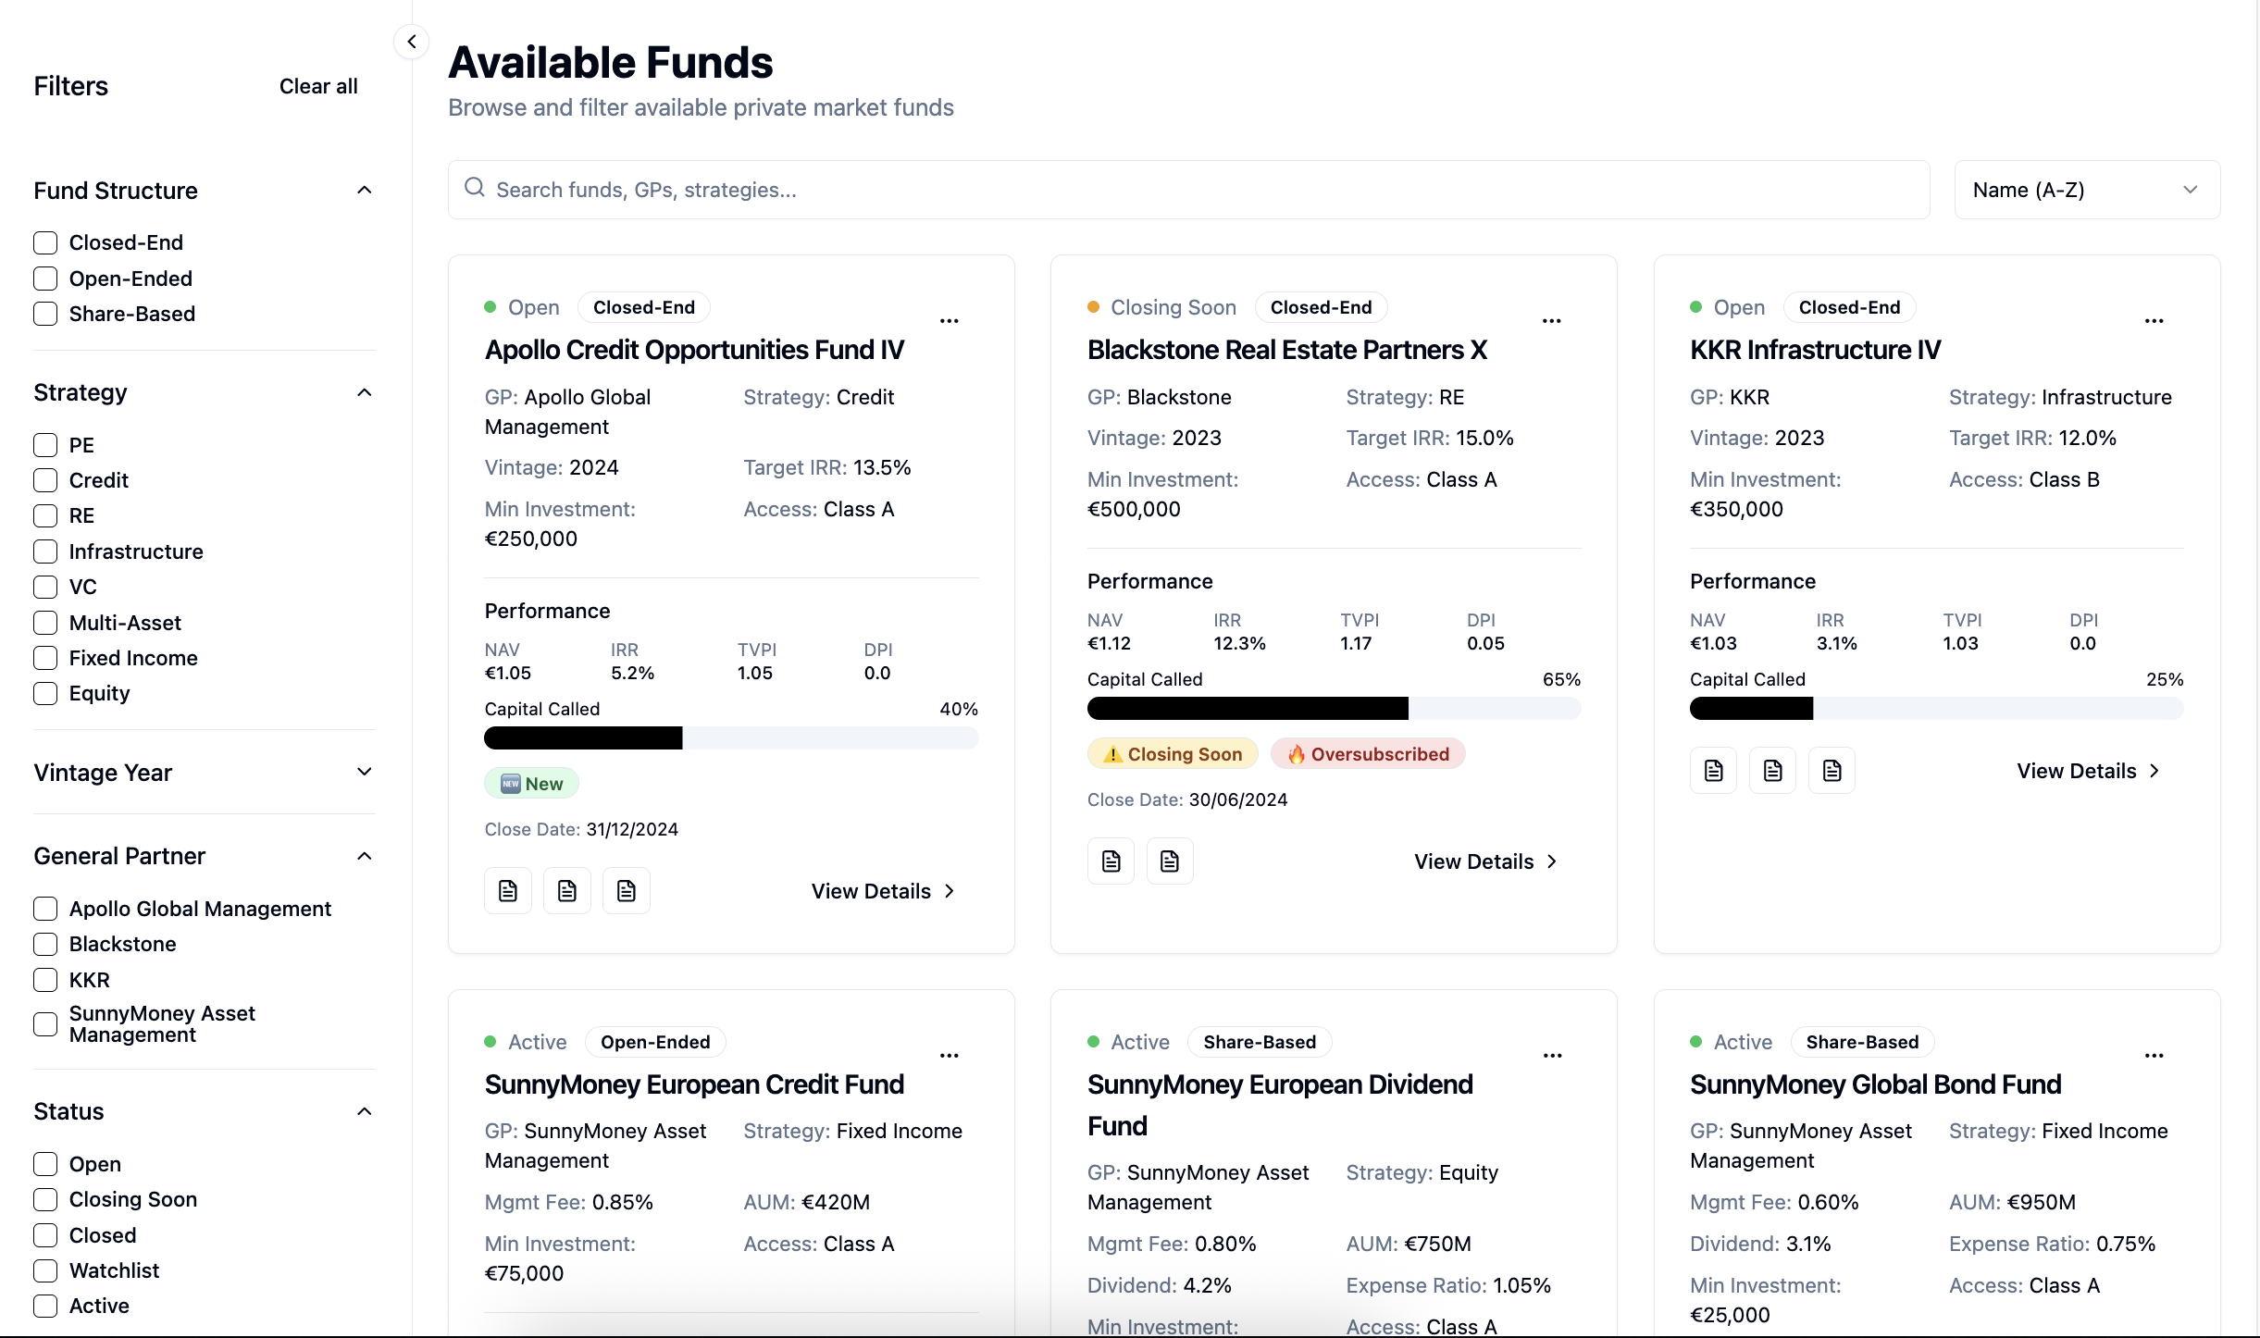
Task: Open first document icon on KKR Infrastructure card
Action: pos(1713,771)
